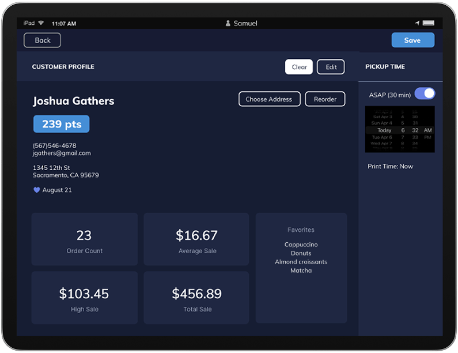This screenshot has width=458, height=353.
Task: Select PM in the time picker
Action: point(427,137)
